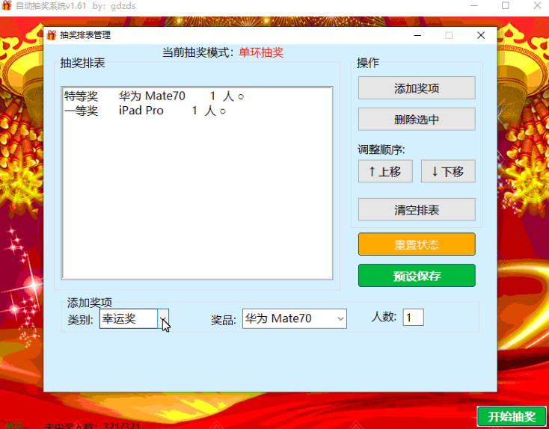Click the 添加奖项 button
This screenshot has width=549, height=429.
[x=417, y=88]
